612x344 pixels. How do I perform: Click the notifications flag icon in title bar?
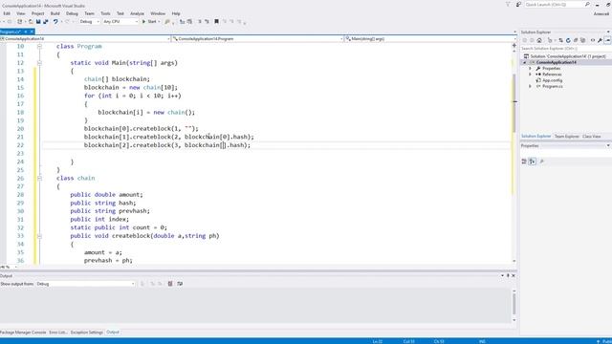(508, 4)
